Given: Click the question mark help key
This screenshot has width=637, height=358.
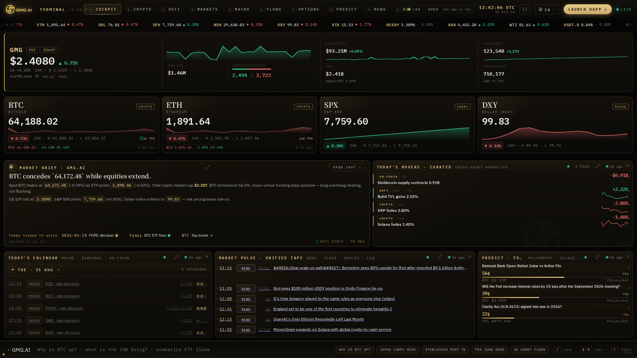Looking at the screenshot, I should click(x=614, y=349).
